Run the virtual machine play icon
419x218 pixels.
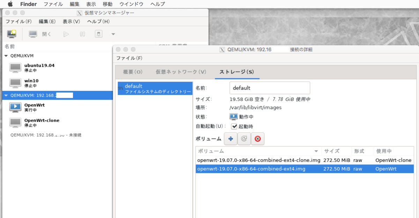(x=66, y=34)
